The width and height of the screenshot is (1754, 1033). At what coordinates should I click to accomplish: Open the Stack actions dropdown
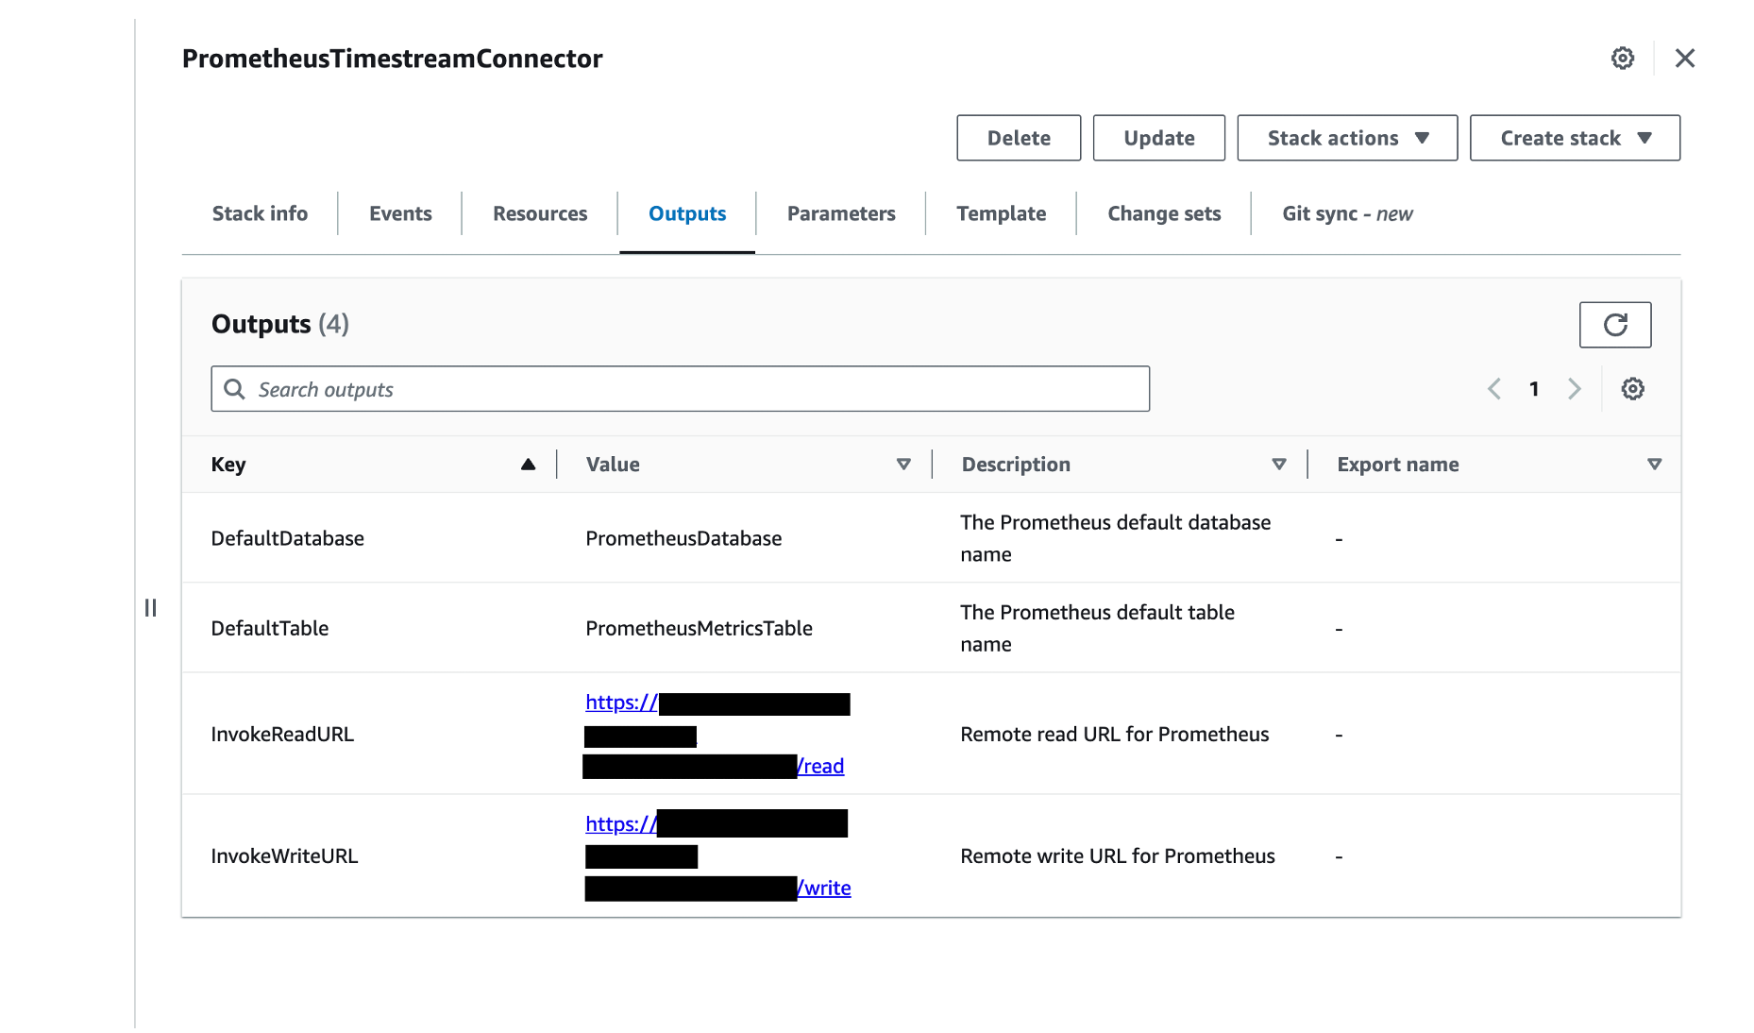click(x=1347, y=138)
